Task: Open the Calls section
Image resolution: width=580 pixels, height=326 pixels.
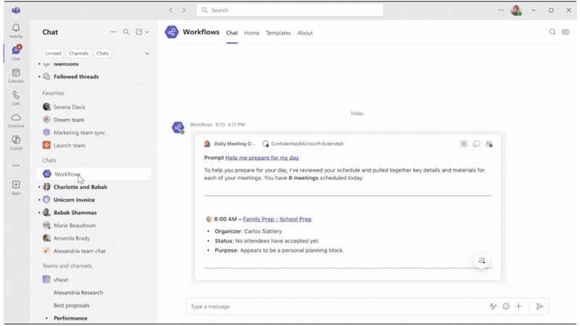Action: click(16, 97)
